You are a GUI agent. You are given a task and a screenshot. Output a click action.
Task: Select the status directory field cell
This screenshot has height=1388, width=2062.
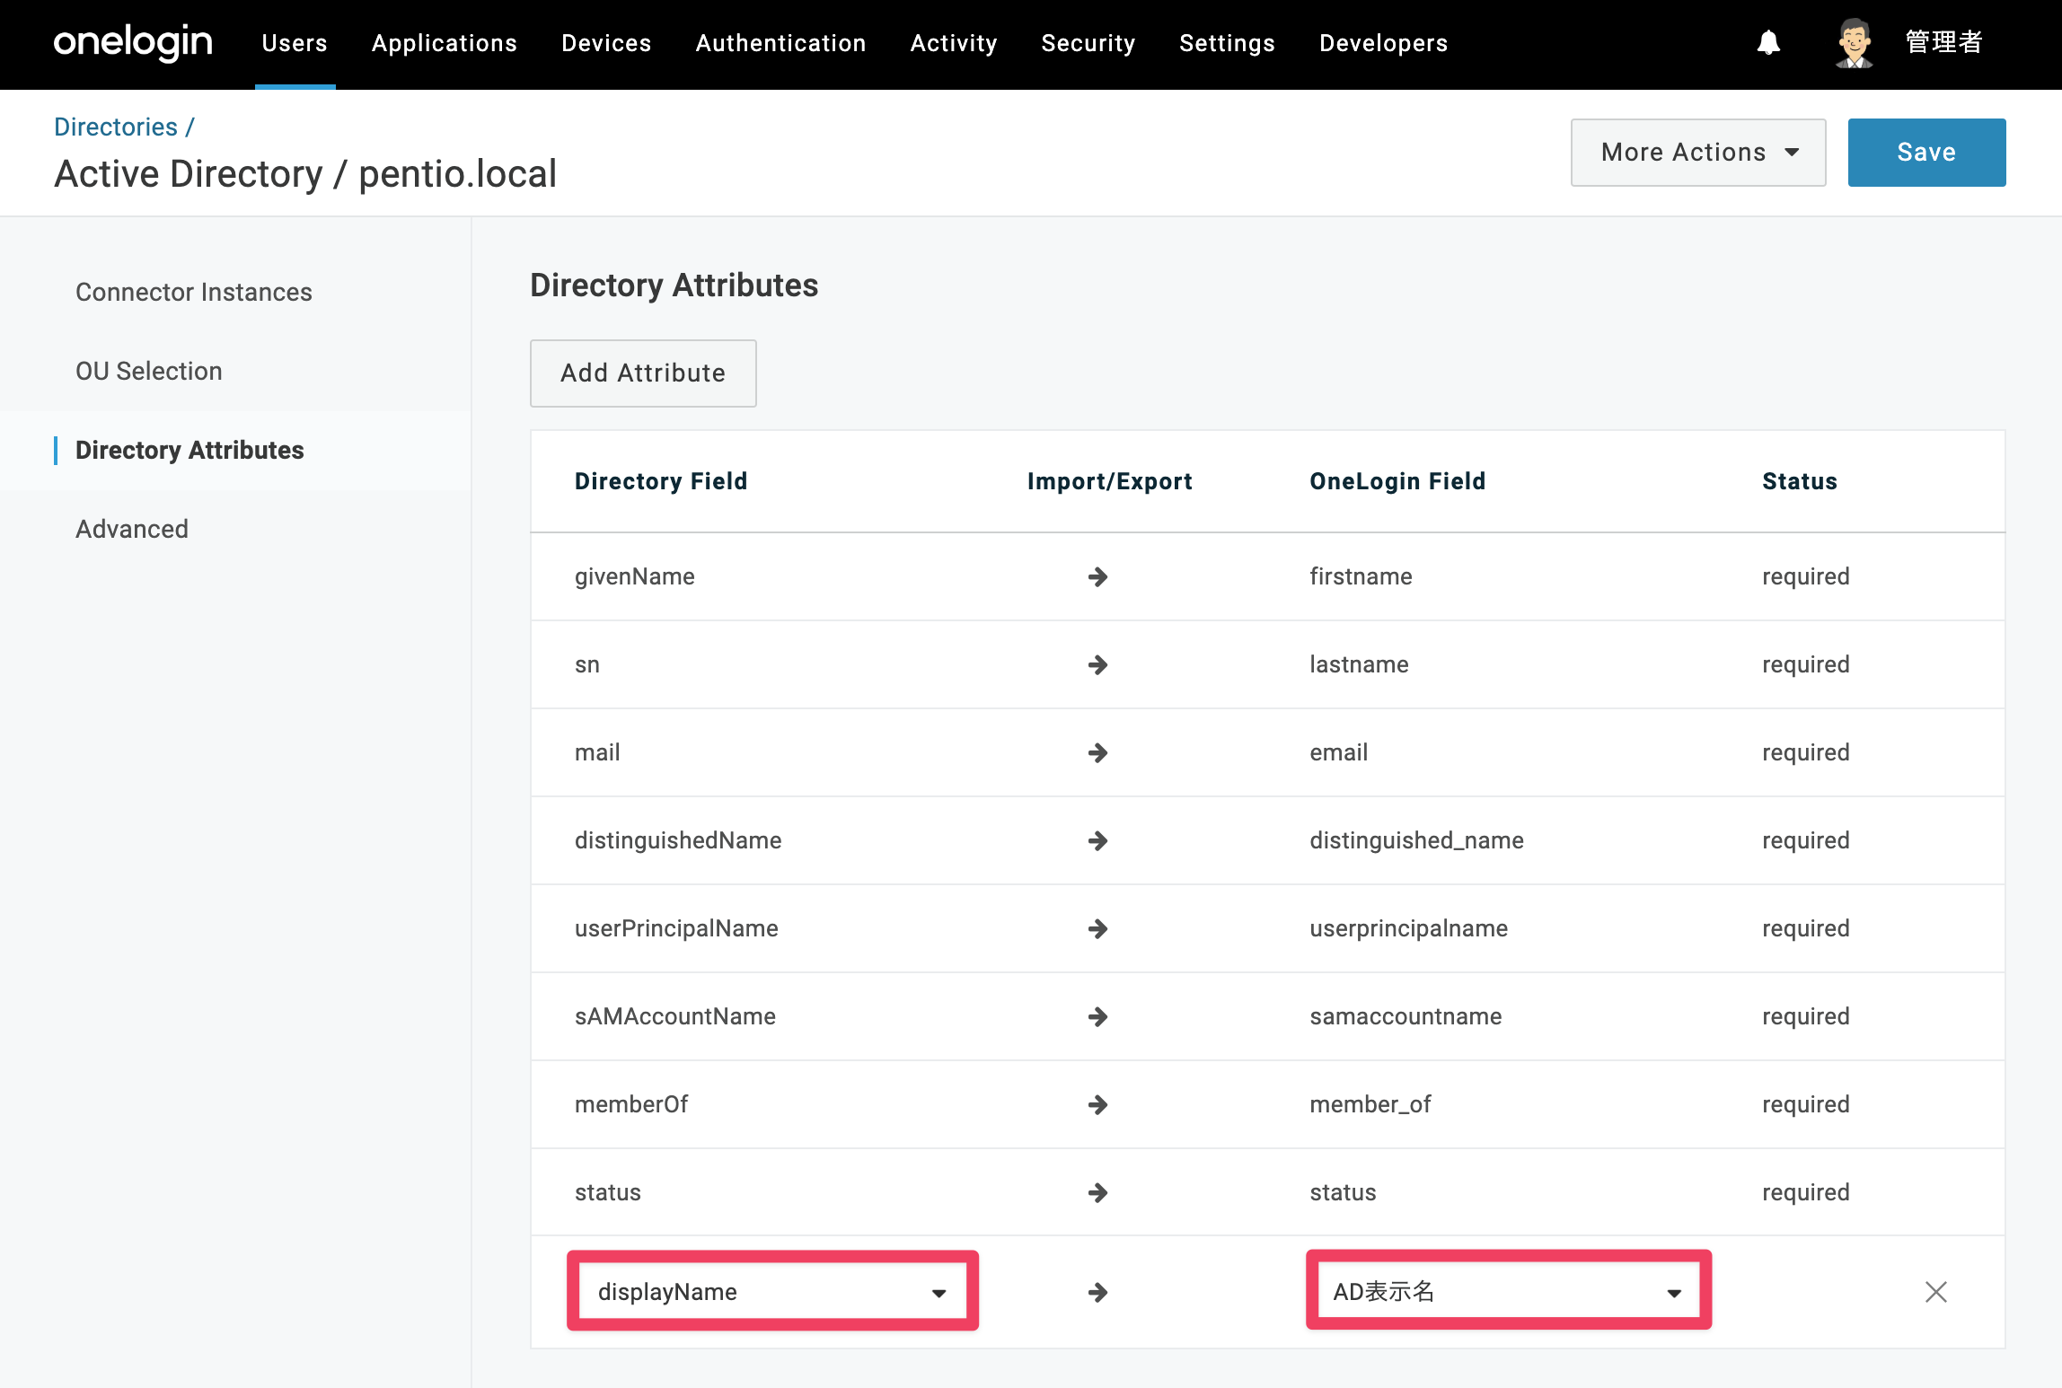[608, 1192]
